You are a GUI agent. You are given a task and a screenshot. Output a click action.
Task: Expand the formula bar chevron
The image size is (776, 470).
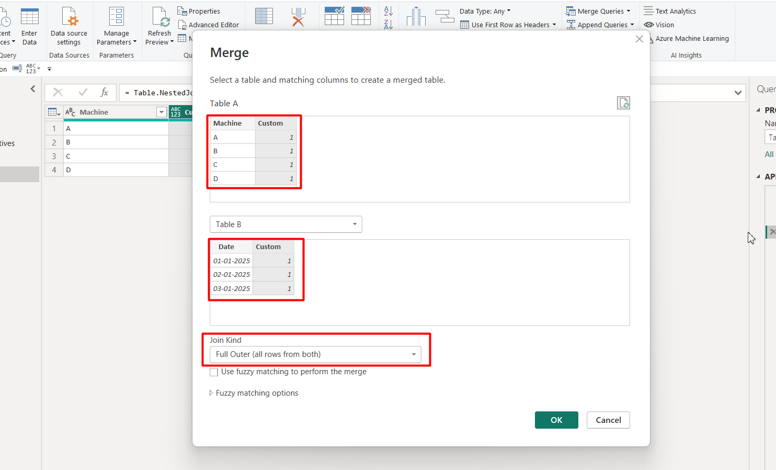738,93
